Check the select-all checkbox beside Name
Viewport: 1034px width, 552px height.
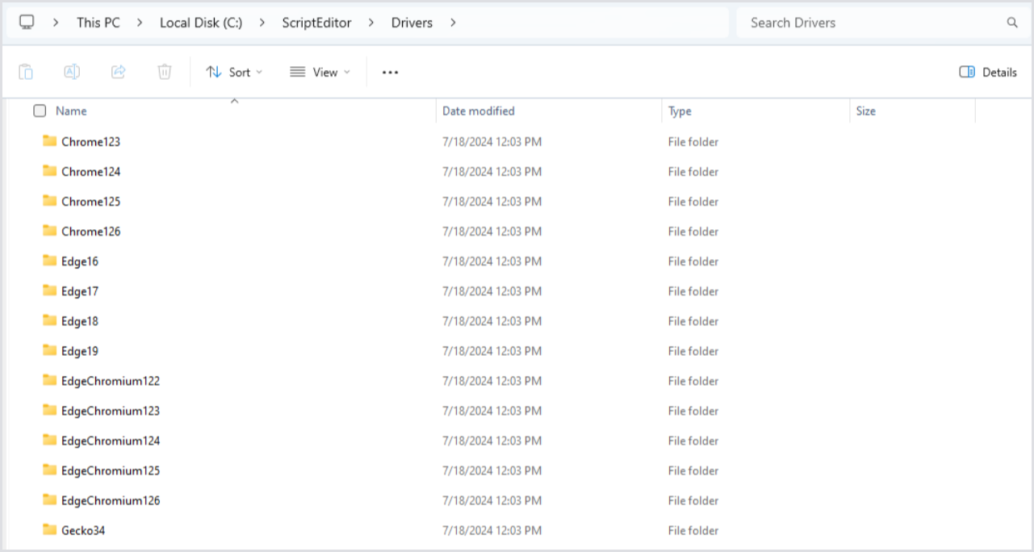pos(40,111)
